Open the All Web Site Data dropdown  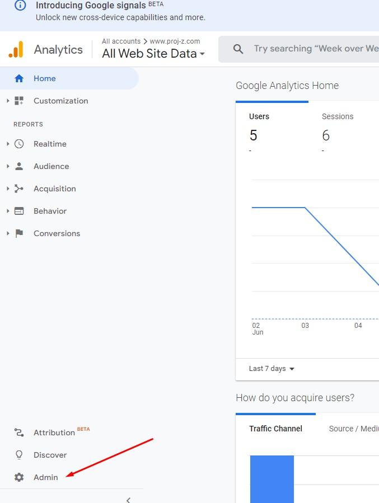pyautogui.click(x=153, y=54)
